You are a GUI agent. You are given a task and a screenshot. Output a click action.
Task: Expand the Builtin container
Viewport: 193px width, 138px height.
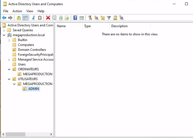[9, 40]
